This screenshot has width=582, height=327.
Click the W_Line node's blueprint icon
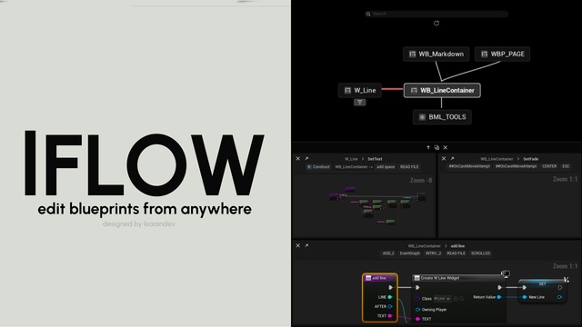(x=347, y=91)
